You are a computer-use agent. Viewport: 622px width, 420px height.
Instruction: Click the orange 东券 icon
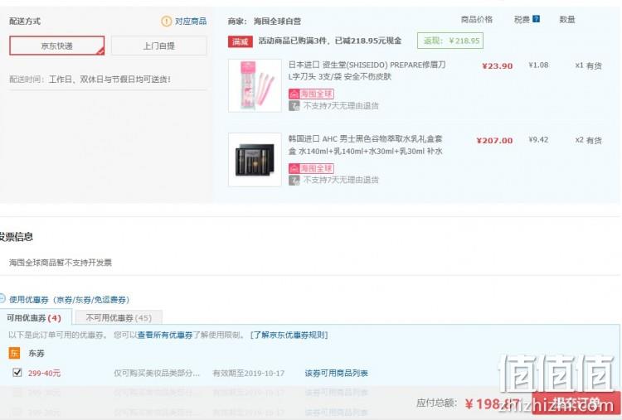(x=14, y=353)
